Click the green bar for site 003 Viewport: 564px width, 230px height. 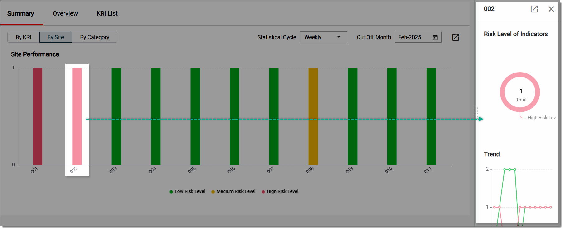(x=116, y=116)
